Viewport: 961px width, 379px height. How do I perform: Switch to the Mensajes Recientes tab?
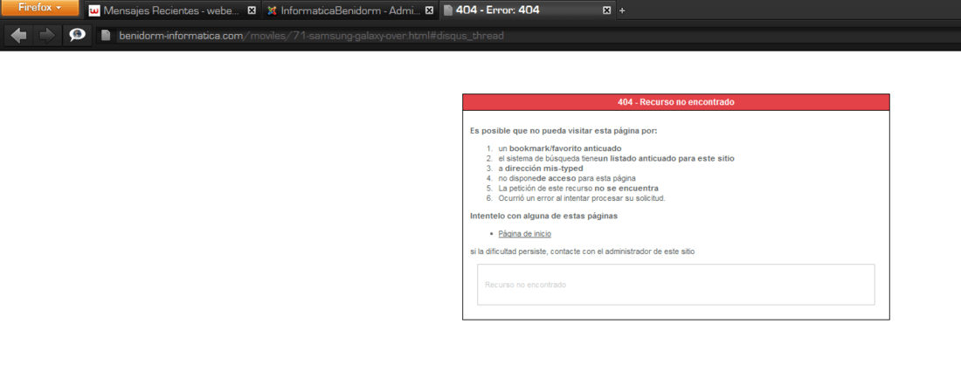tap(171, 10)
